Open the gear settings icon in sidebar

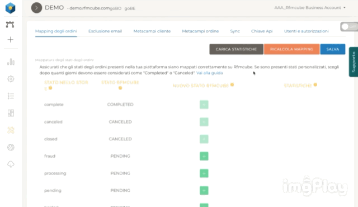click(x=11, y=79)
